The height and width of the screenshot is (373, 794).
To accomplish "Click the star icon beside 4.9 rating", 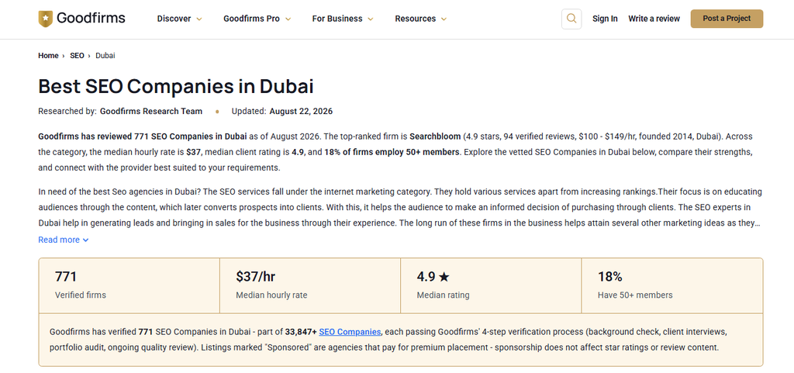I will 444,277.
